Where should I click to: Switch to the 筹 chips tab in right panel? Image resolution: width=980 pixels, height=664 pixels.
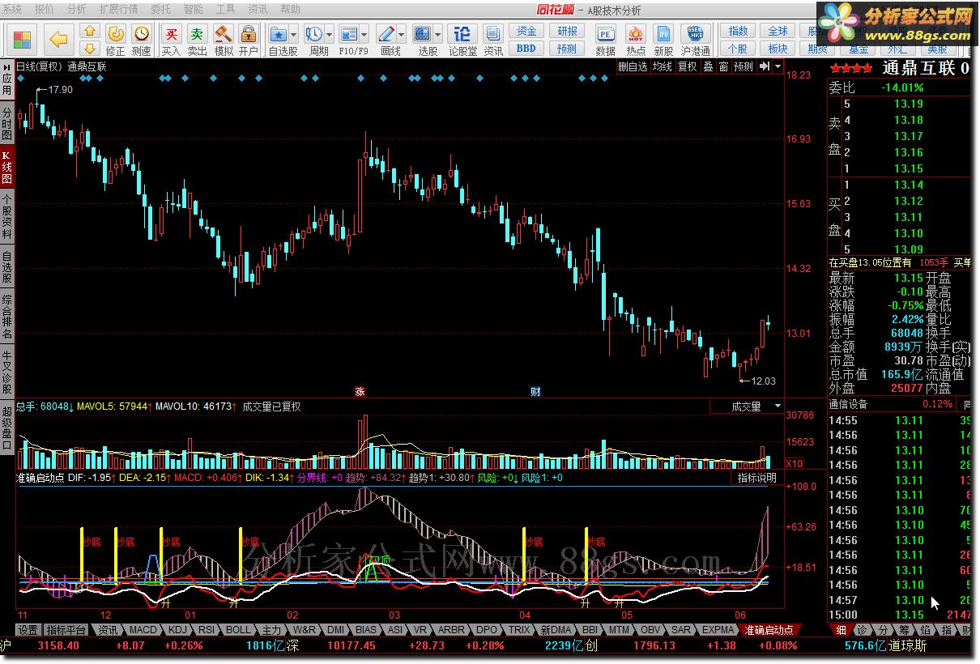point(903,630)
